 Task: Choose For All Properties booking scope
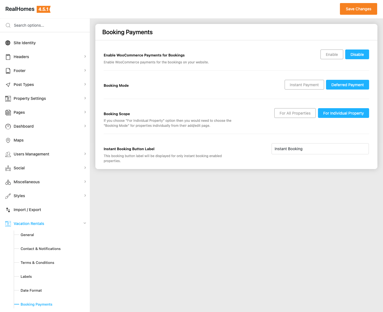pos(295,113)
